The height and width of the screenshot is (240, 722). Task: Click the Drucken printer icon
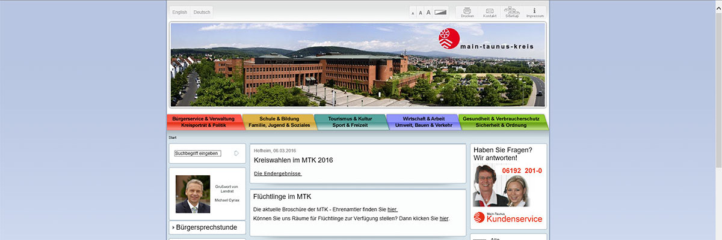tap(467, 12)
